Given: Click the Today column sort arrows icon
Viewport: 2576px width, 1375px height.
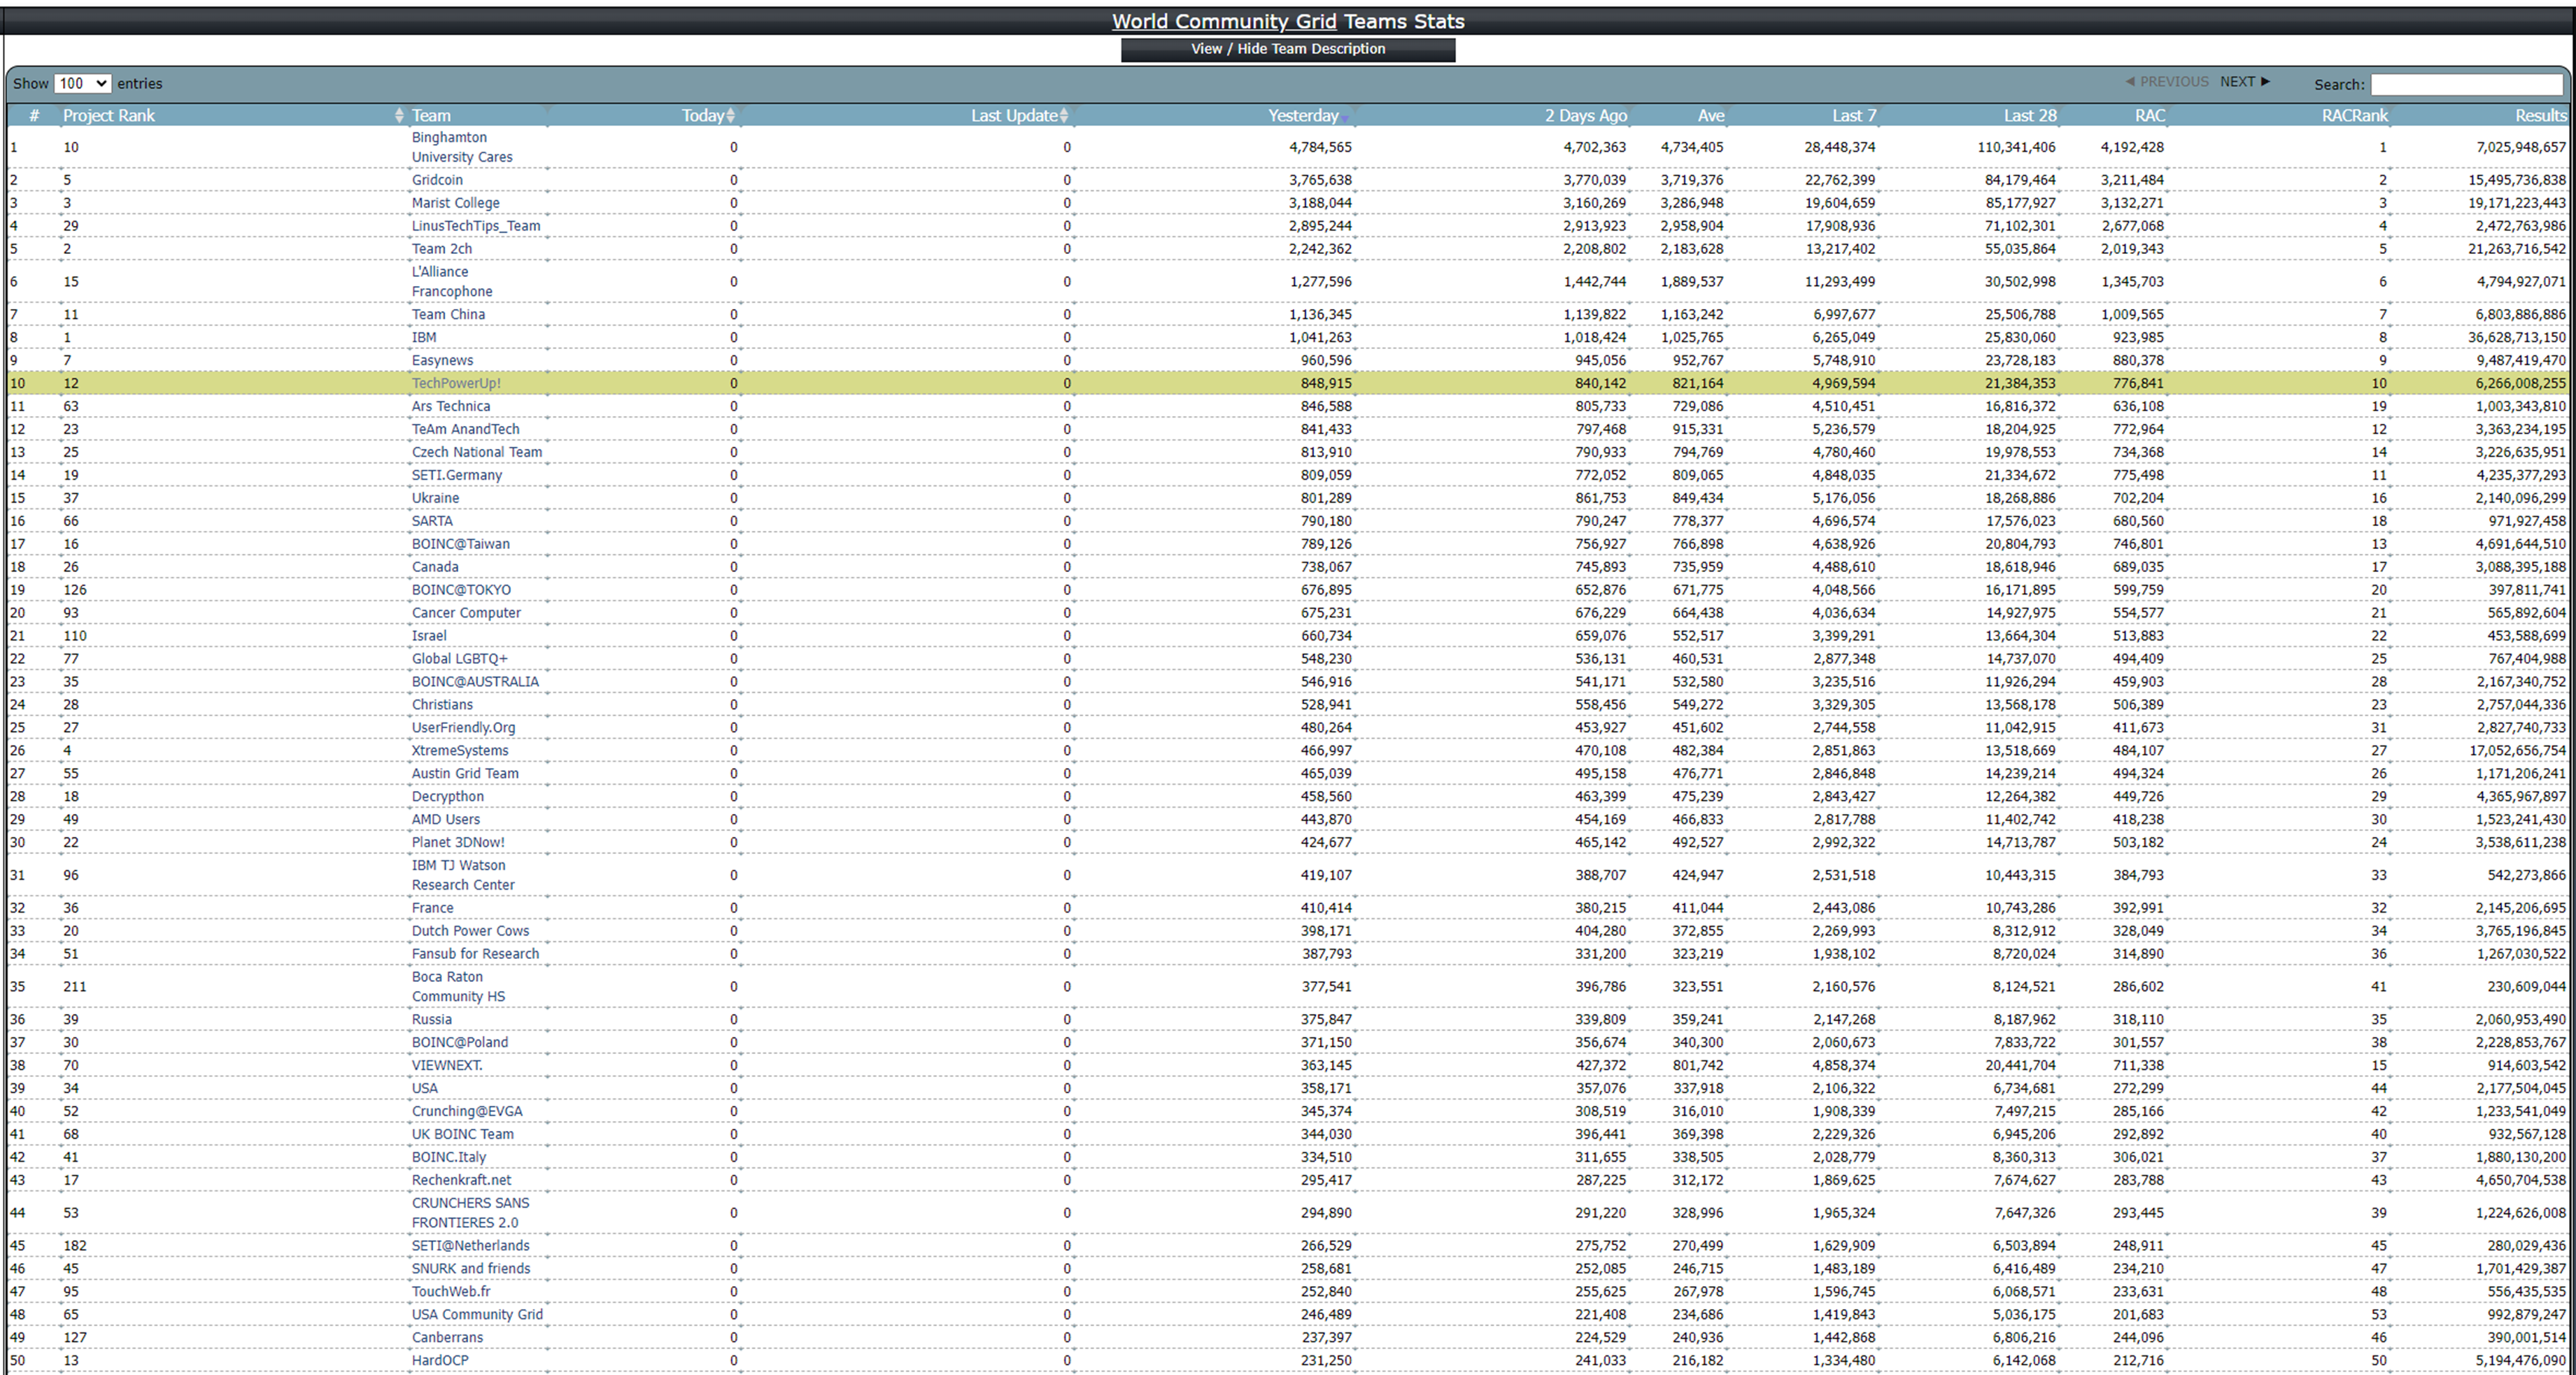Looking at the screenshot, I should [731, 116].
